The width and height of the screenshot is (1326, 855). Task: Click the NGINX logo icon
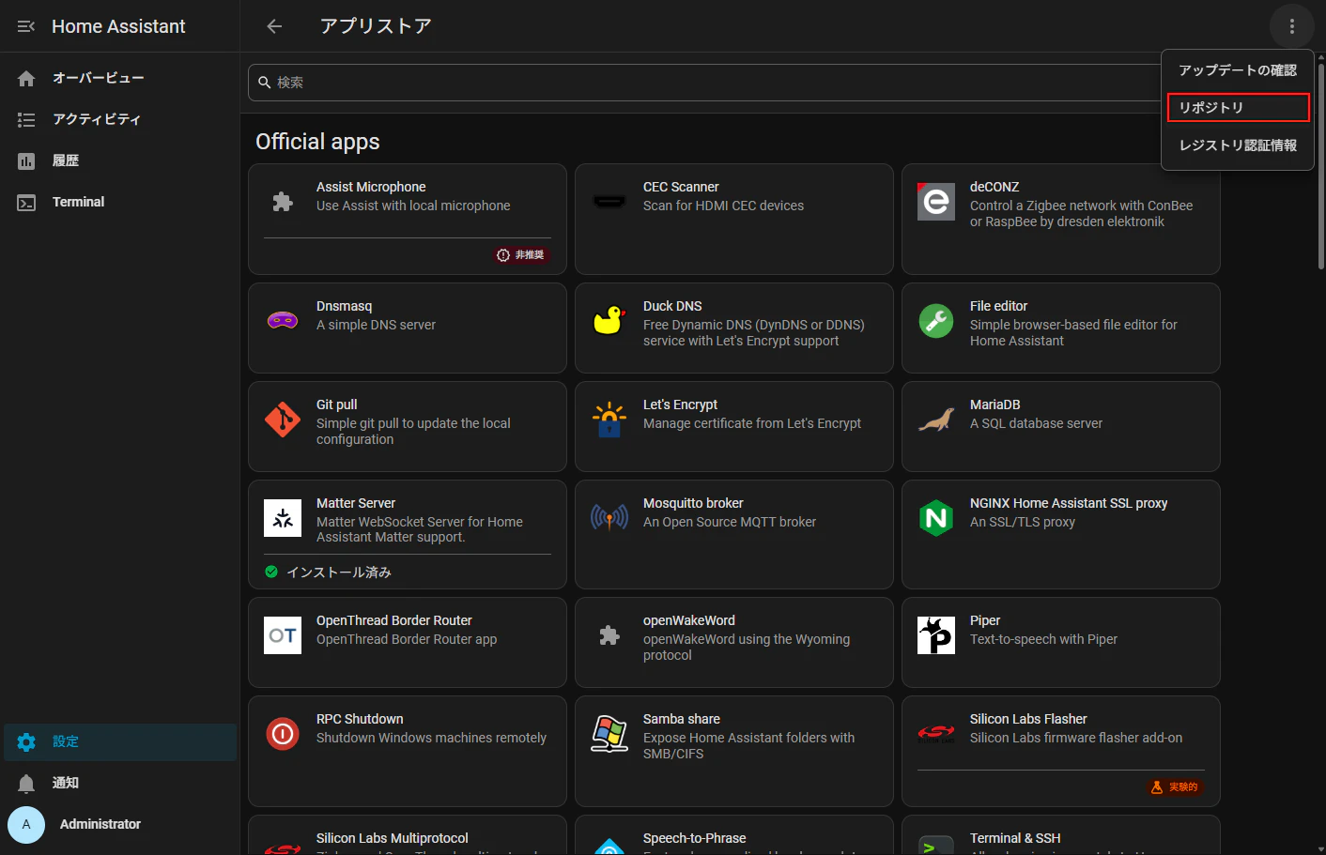click(936, 518)
